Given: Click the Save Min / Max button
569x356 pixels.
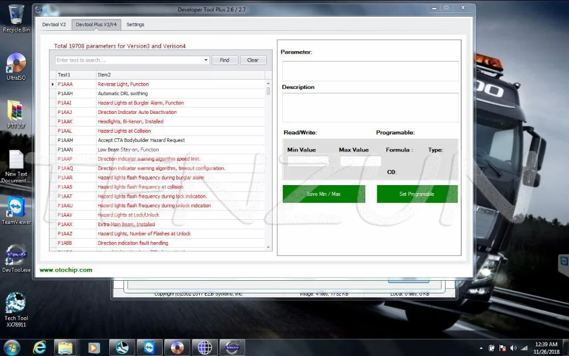Looking at the screenshot, I should (x=324, y=194).
